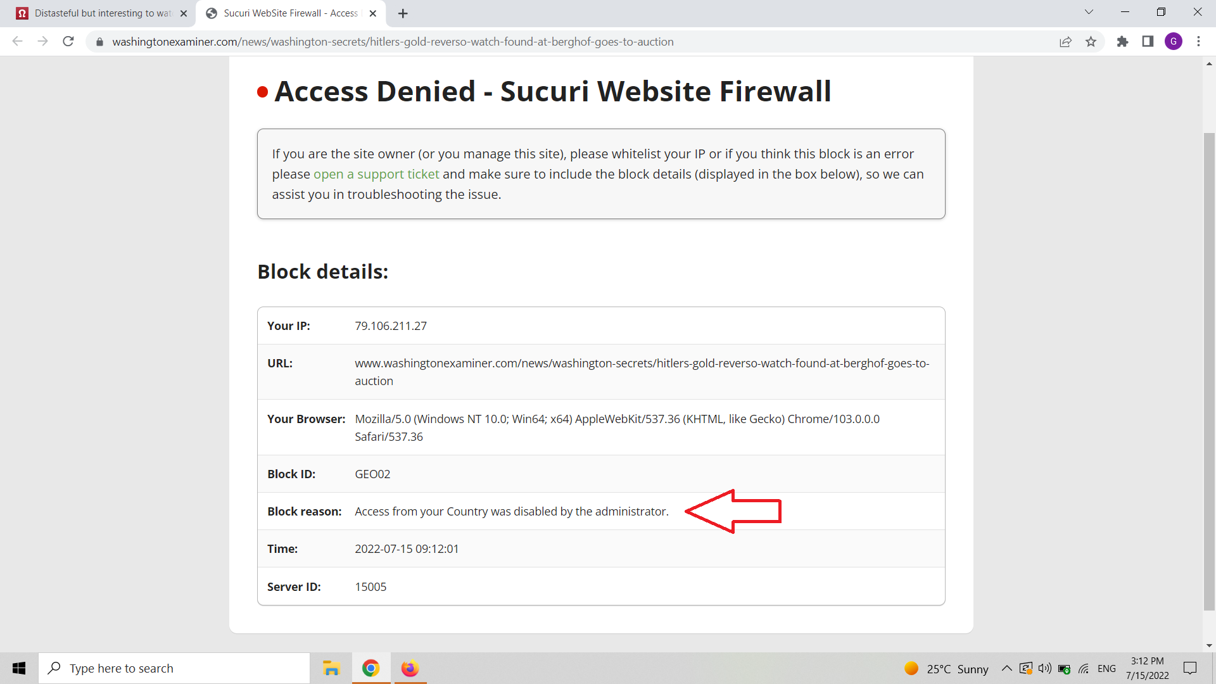Viewport: 1216px width, 684px height.
Task: Click the address bar URL
Action: tap(393, 42)
